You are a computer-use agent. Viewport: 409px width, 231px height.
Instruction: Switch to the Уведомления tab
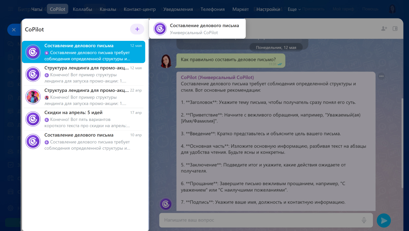point(178,9)
